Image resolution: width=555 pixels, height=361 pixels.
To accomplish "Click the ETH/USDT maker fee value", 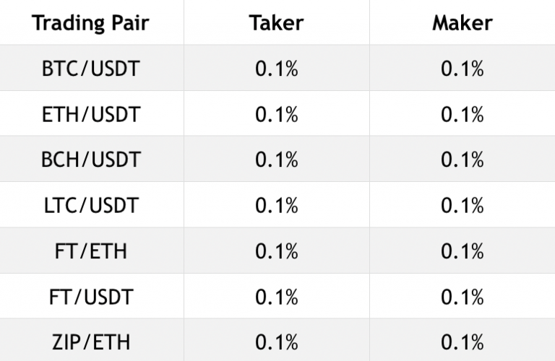I will pyautogui.click(x=462, y=115).
